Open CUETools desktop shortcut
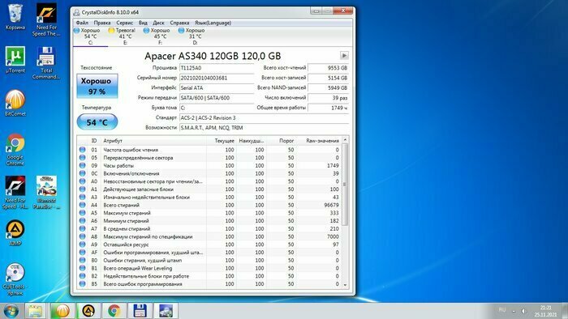The width and height of the screenshot is (568, 319). click(15, 279)
